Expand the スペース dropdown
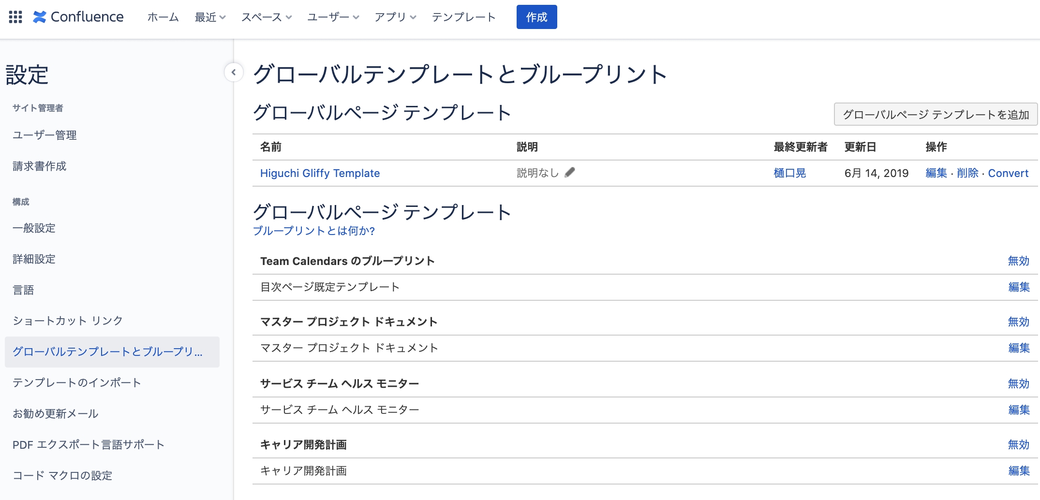 click(x=267, y=17)
